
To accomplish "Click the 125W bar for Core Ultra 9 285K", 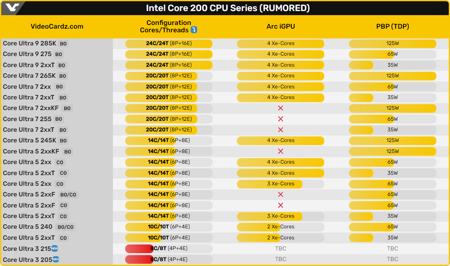I will (x=392, y=43).
